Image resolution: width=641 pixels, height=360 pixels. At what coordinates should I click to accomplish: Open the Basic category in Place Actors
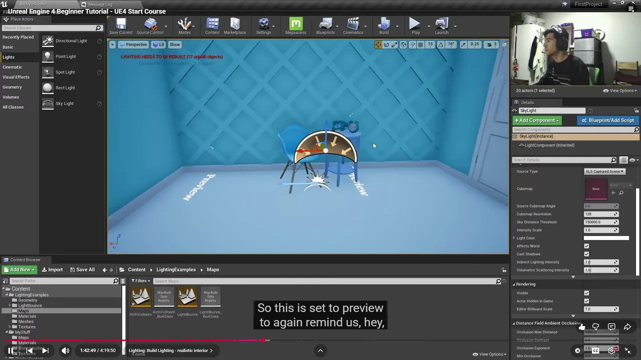[x=8, y=47]
